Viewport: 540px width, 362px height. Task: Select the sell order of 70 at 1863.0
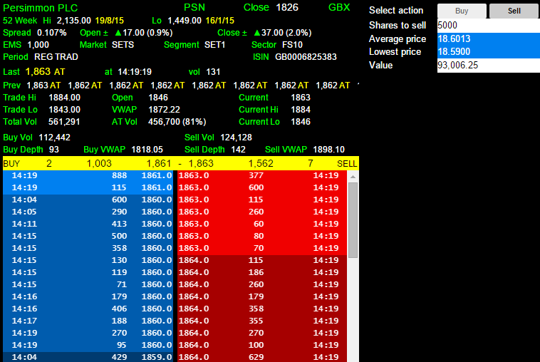[x=262, y=248]
